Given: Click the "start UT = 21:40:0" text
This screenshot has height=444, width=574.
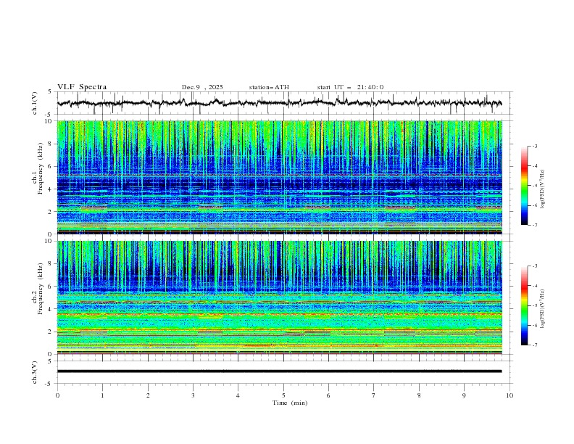Looking at the screenshot, I should click(x=350, y=87).
